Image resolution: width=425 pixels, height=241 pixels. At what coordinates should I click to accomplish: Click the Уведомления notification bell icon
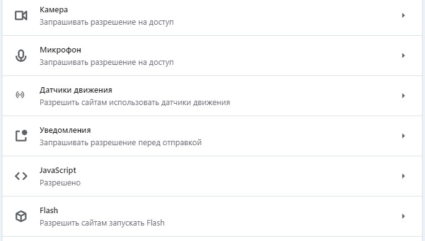click(21, 136)
